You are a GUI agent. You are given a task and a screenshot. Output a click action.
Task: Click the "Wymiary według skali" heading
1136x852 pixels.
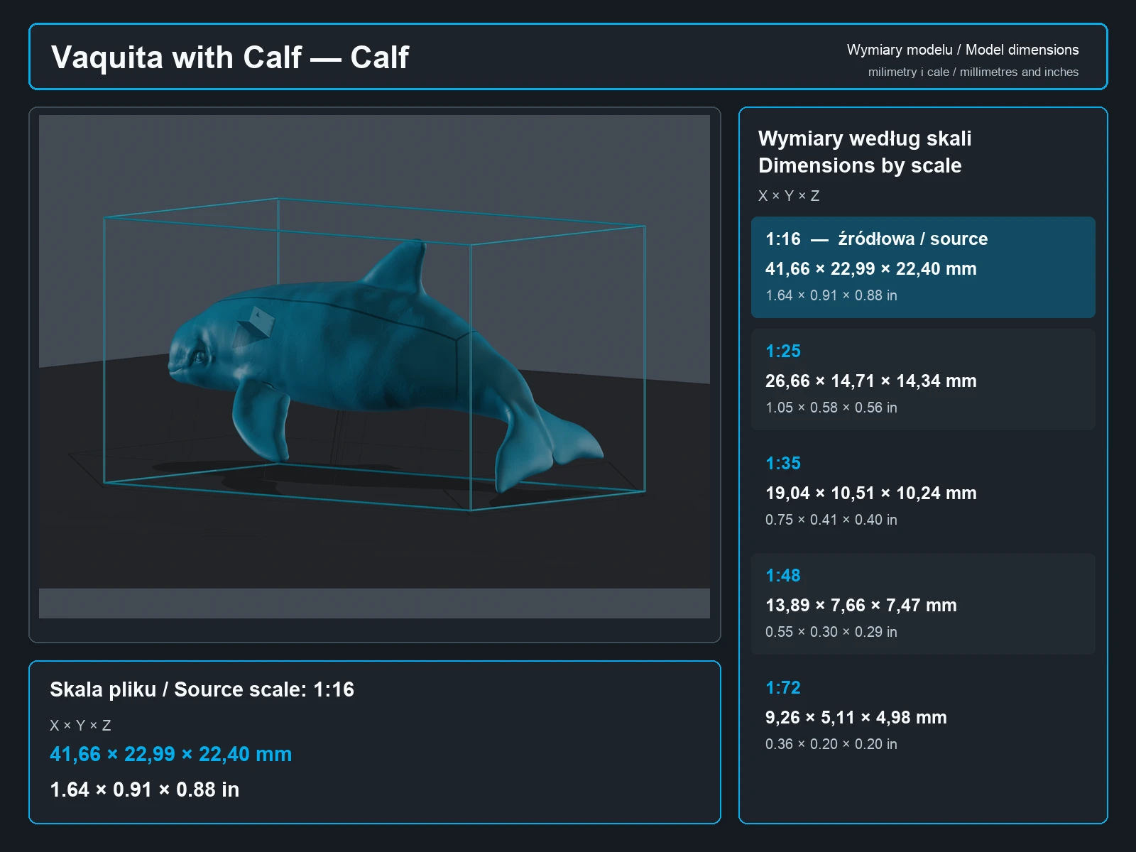[x=865, y=138]
